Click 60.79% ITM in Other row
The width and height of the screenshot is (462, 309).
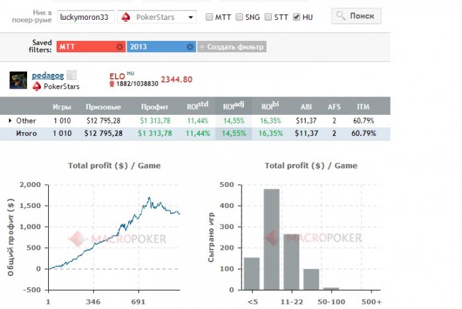tap(364, 121)
